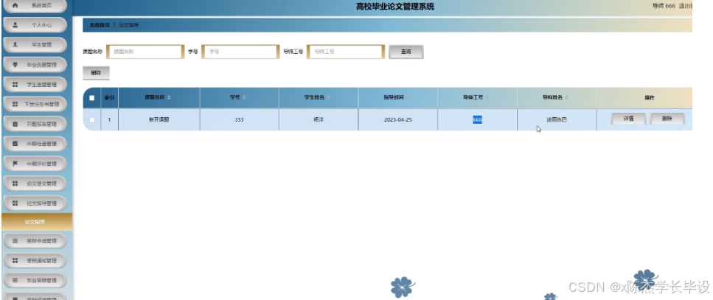The height and width of the screenshot is (300, 713).
Task: Check the checkbox for row 1
Action: tap(92, 120)
